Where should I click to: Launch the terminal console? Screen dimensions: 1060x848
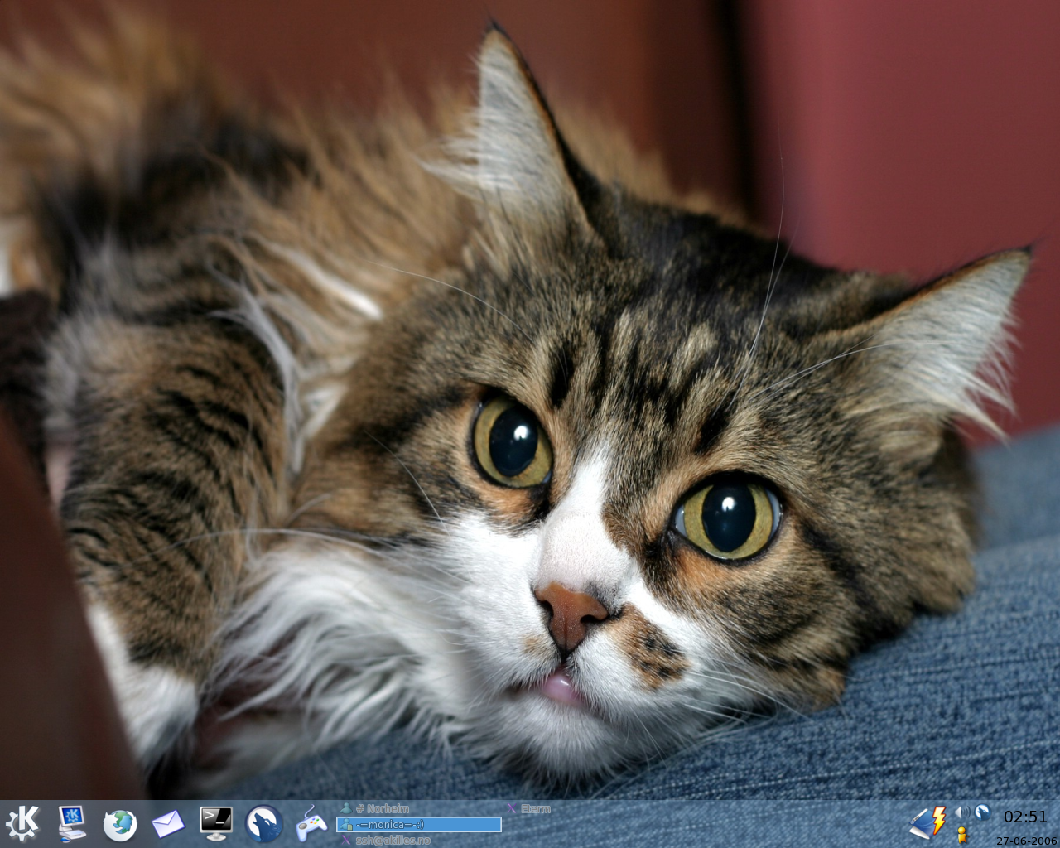point(216,823)
